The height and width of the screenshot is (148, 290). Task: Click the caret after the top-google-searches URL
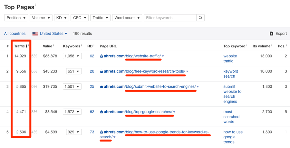pos(174,112)
